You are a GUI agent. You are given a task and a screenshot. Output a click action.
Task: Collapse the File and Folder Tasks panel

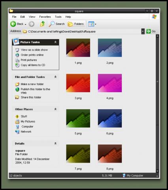(x=55, y=77)
